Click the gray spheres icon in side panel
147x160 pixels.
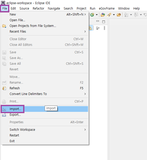(x=98, y=28)
